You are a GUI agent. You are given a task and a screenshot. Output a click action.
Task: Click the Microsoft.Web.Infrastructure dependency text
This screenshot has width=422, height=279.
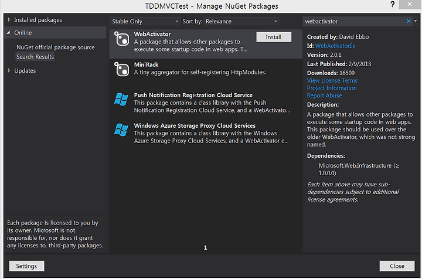tap(359, 169)
